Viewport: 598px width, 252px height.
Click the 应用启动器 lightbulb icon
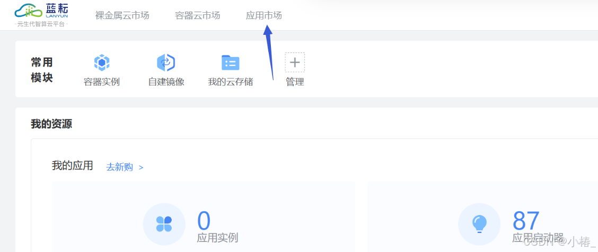click(479, 224)
